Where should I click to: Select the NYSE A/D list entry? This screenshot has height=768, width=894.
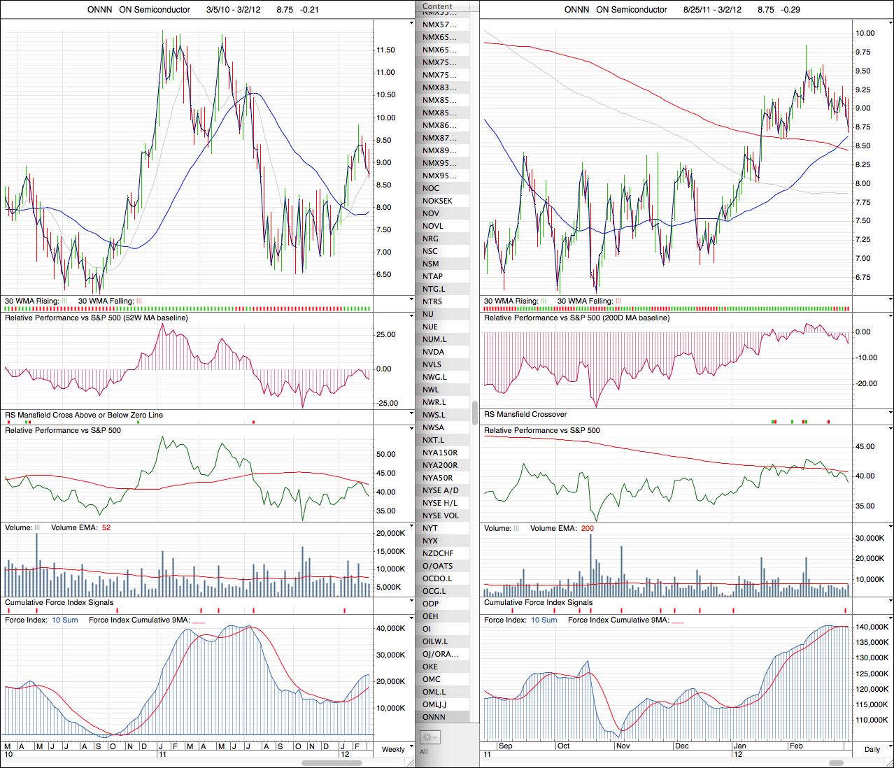[441, 490]
